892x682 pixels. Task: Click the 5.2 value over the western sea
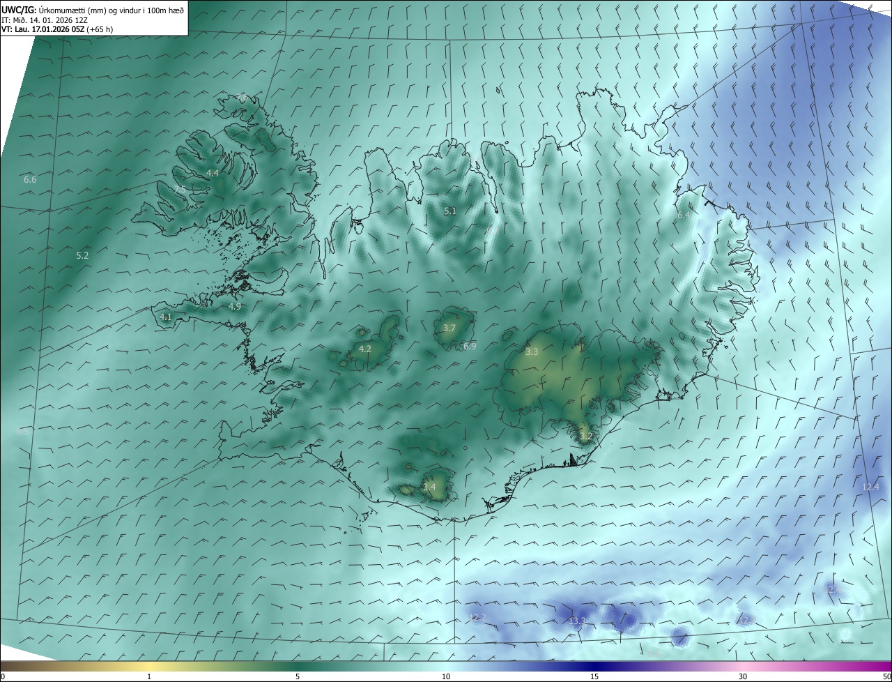tap(82, 256)
